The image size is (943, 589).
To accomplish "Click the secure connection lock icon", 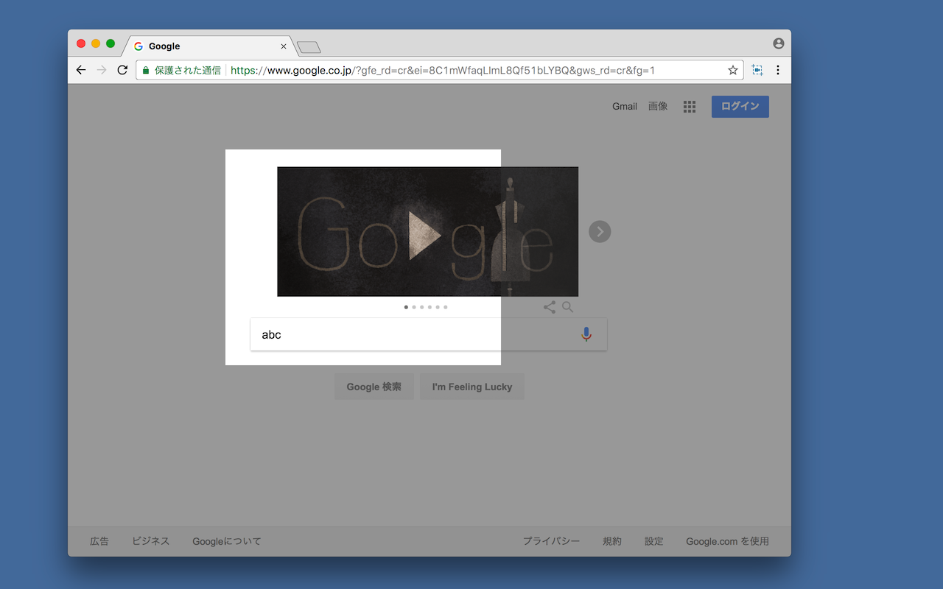I will (x=146, y=71).
